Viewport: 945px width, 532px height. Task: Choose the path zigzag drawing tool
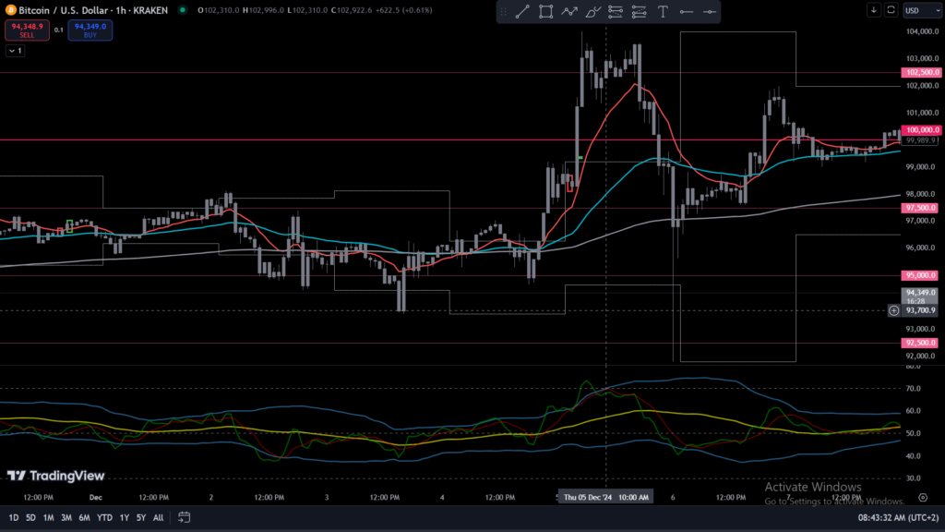[x=569, y=12]
